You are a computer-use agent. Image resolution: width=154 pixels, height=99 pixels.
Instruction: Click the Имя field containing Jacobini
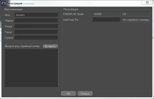pyautogui.click(x=36, y=15)
